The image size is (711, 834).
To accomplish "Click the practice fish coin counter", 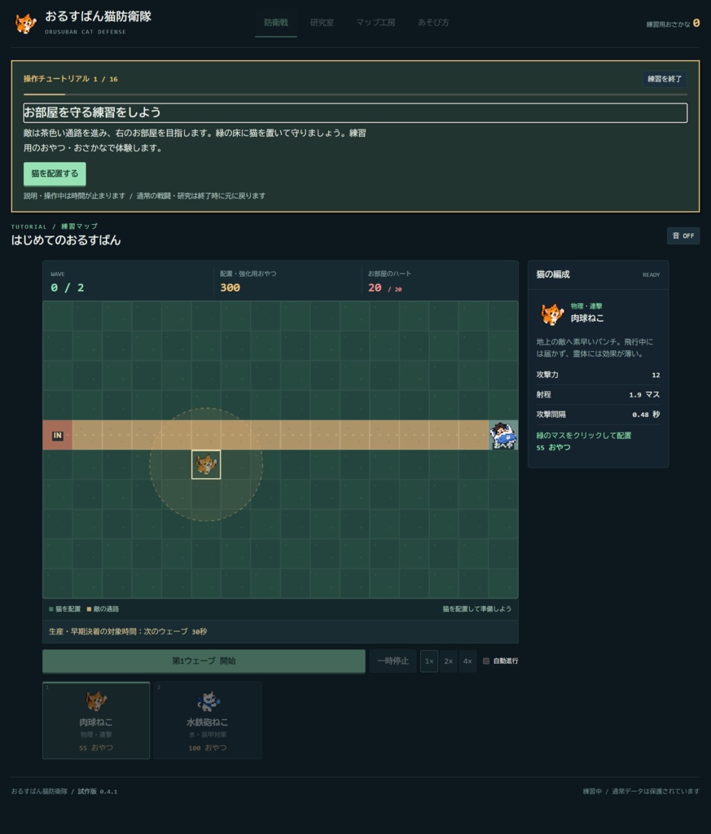I will (x=673, y=24).
